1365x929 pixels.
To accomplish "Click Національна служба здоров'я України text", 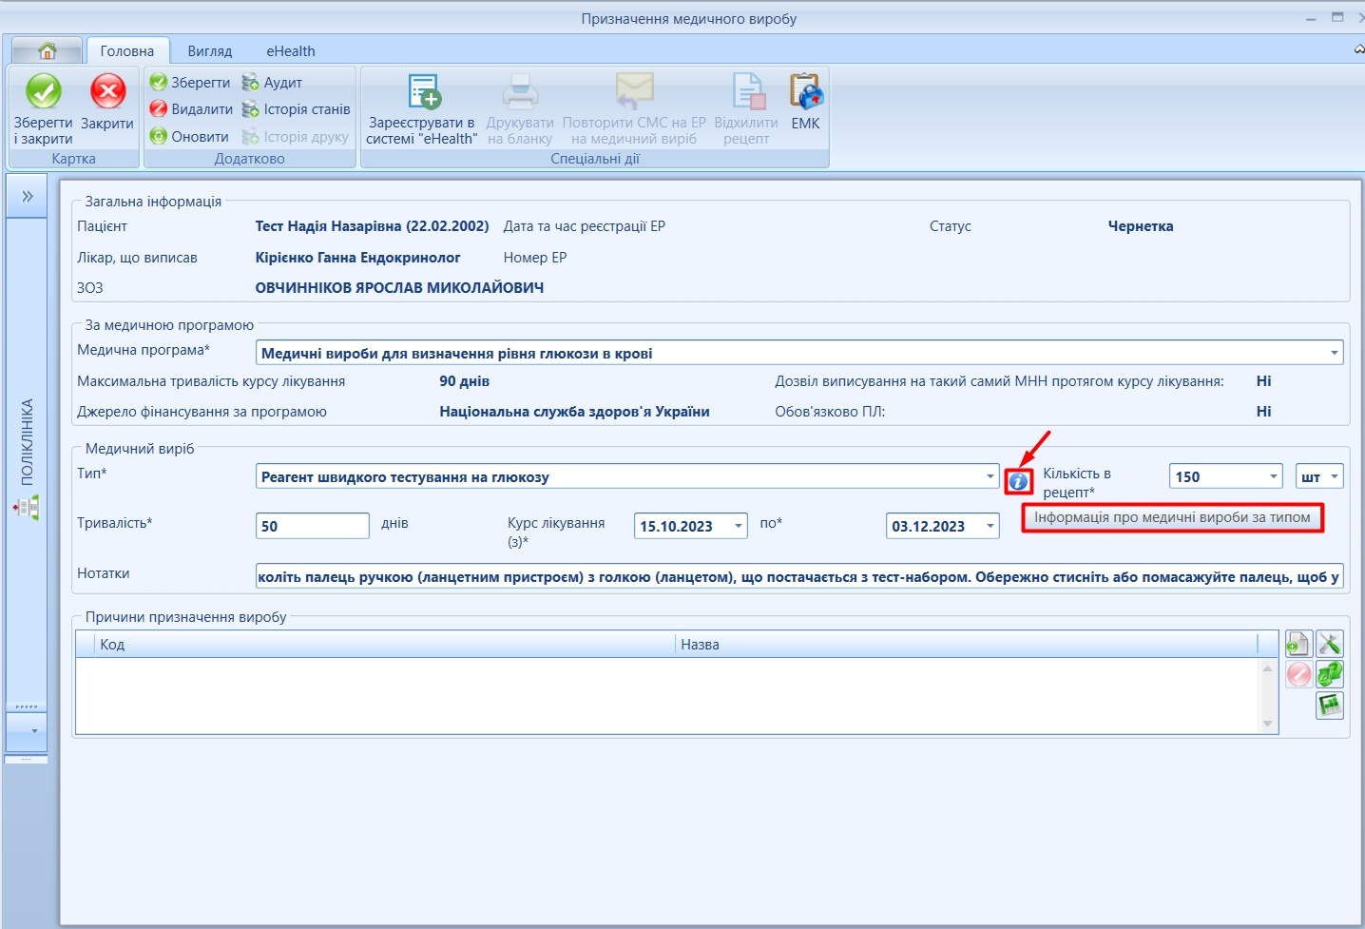I will pos(574,412).
